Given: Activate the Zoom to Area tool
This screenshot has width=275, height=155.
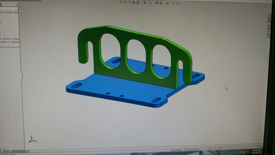Looking at the screenshot, I should [x=125, y=2].
